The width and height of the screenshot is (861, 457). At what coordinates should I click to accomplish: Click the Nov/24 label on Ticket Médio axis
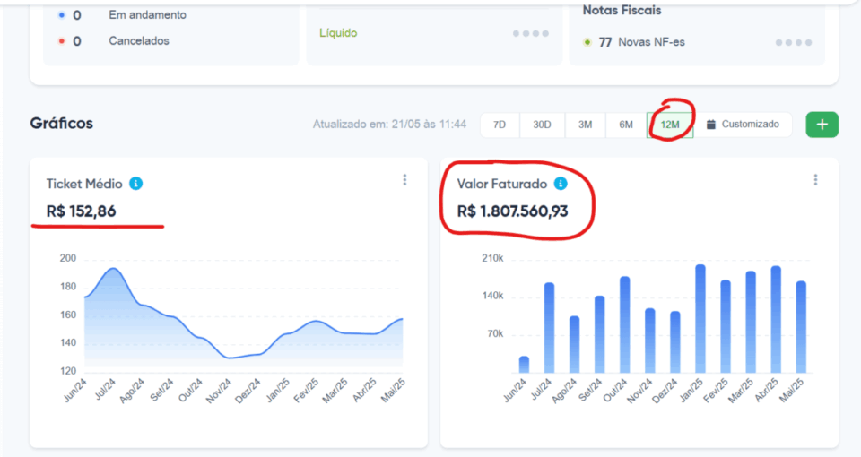[220, 392]
